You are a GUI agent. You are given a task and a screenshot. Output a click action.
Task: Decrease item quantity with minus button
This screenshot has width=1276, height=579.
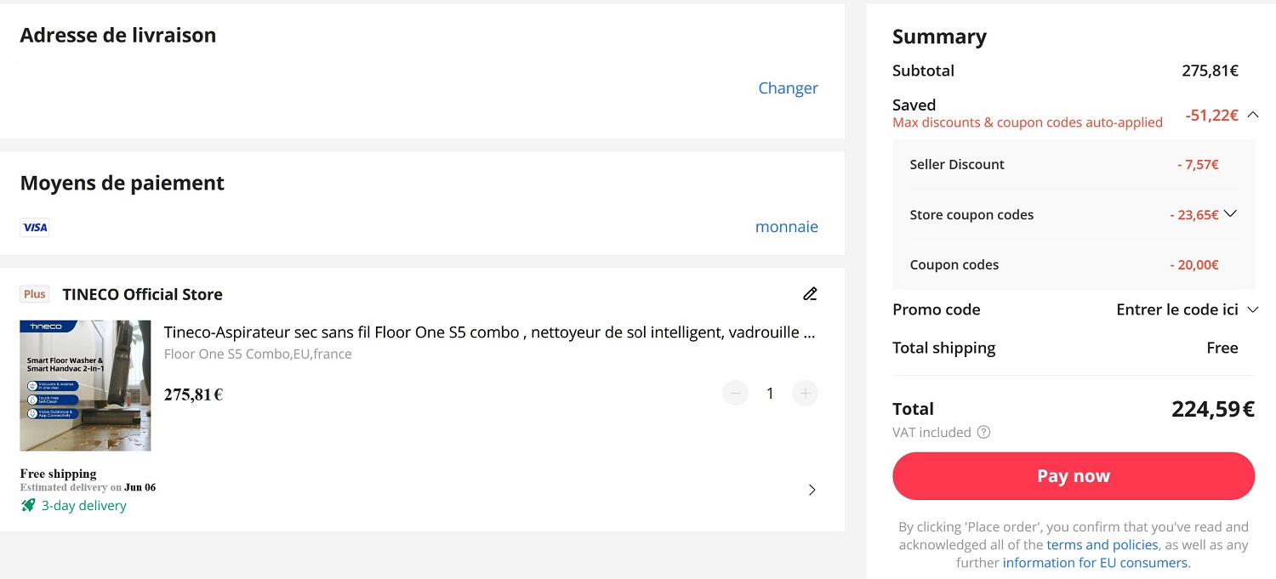(x=735, y=393)
